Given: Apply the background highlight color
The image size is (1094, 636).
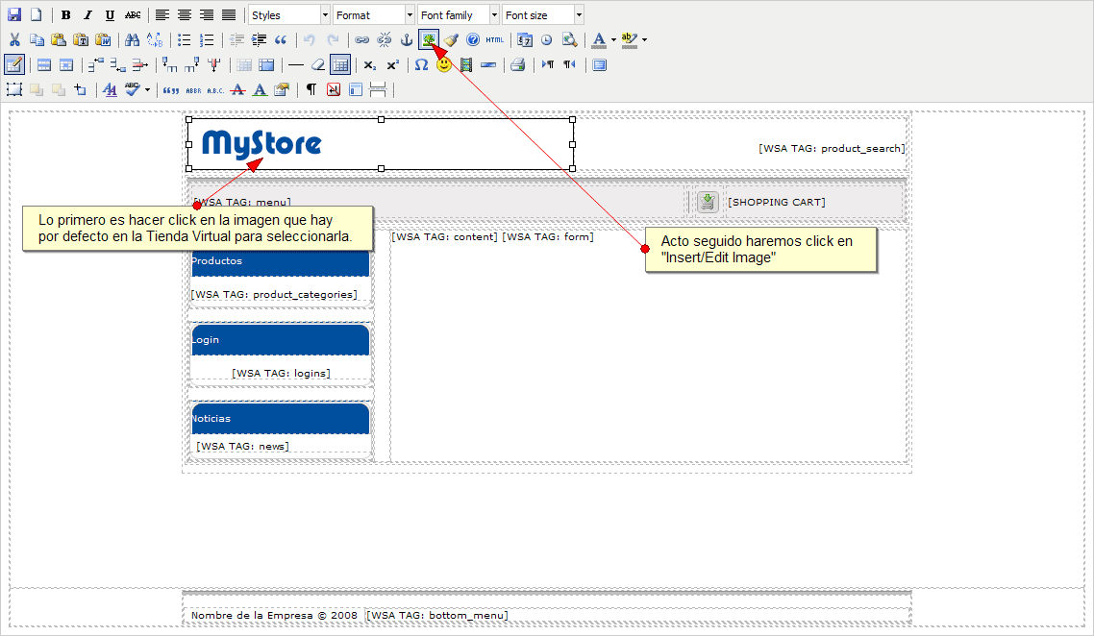Looking at the screenshot, I should pyautogui.click(x=630, y=39).
